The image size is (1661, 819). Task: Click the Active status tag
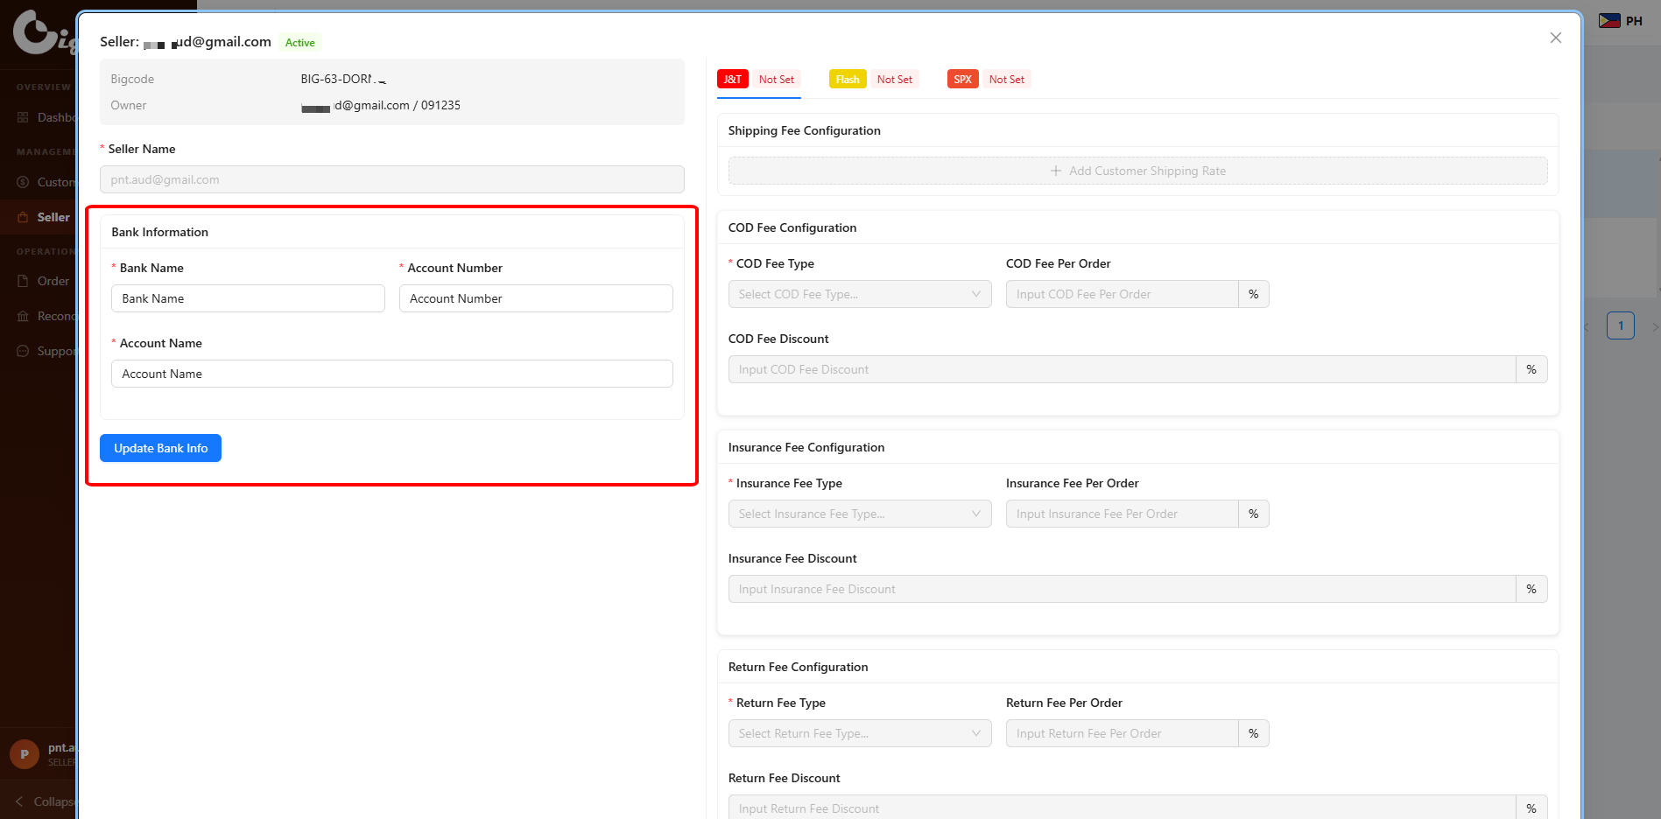[299, 43]
